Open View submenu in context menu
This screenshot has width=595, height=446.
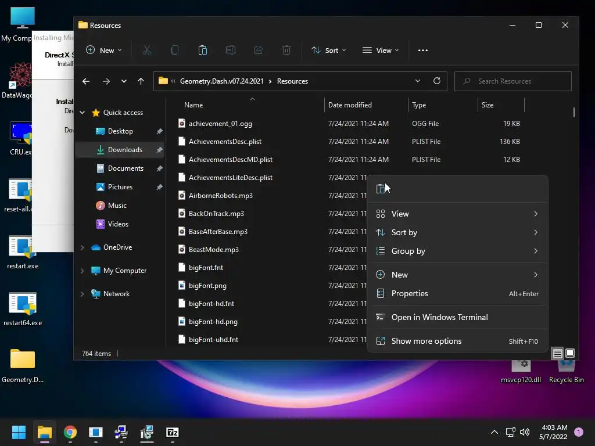click(457, 214)
